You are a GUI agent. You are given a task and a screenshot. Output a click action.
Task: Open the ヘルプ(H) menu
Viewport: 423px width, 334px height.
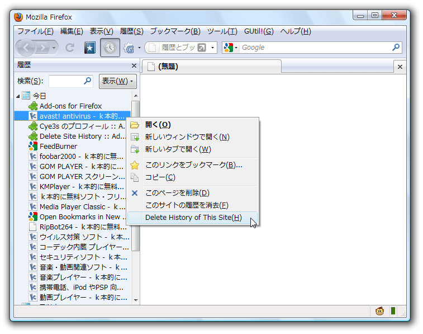click(296, 31)
